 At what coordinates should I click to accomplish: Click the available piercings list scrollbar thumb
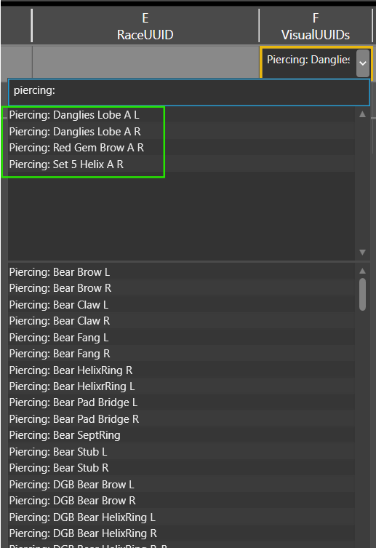362,294
